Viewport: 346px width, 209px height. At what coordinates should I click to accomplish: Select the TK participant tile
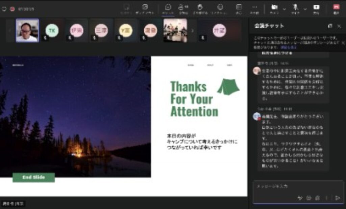point(52,30)
